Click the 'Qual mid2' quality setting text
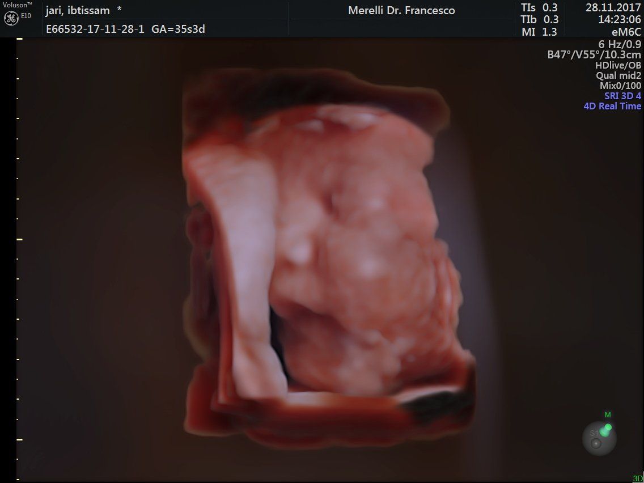The height and width of the screenshot is (483, 644). [618, 75]
